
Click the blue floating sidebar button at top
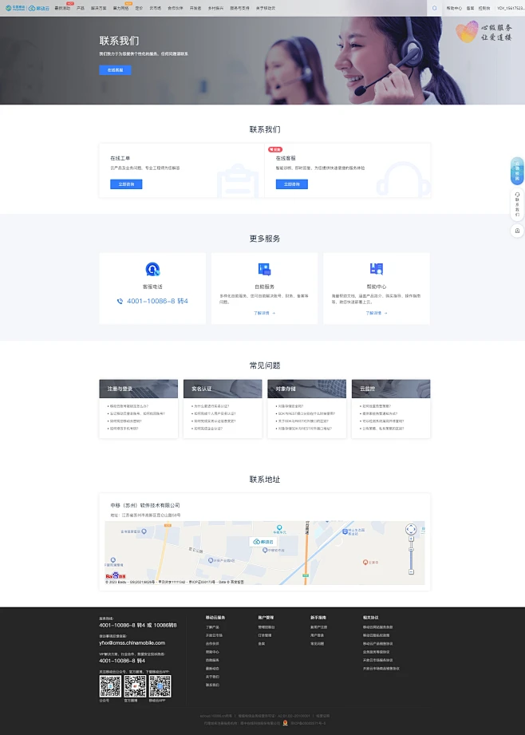point(517,171)
